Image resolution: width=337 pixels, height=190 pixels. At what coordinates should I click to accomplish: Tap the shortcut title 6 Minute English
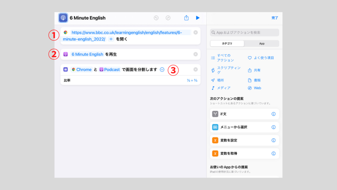[x=88, y=18]
